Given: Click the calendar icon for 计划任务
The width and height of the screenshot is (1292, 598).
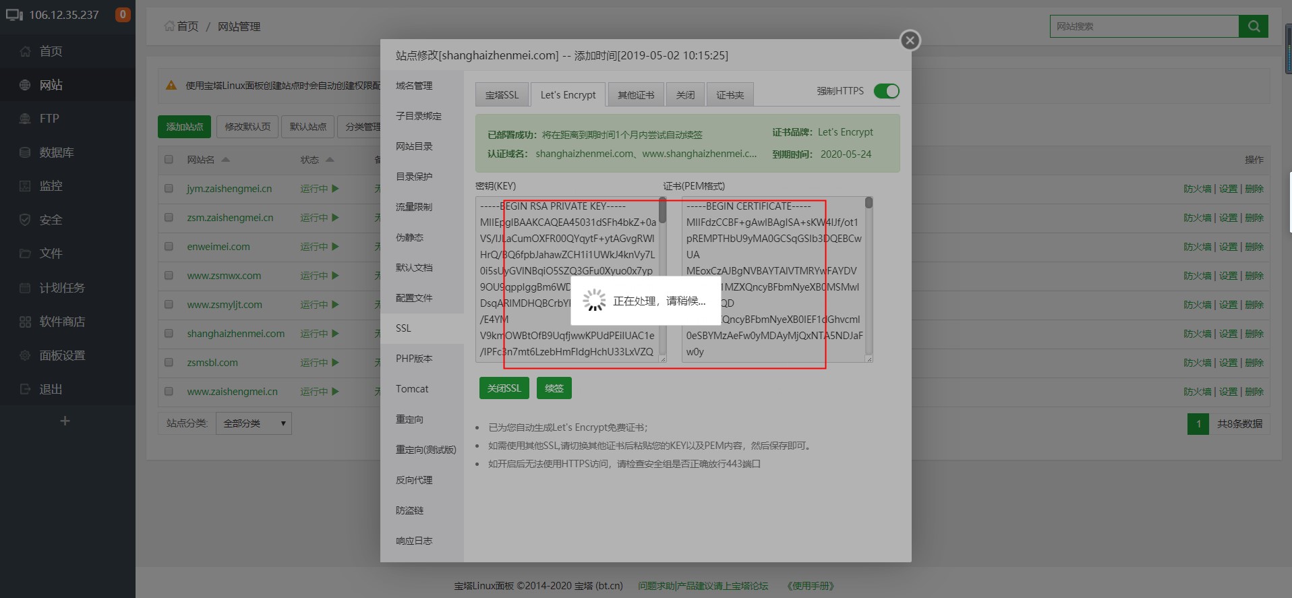Looking at the screenshot, I should [25, 288].
